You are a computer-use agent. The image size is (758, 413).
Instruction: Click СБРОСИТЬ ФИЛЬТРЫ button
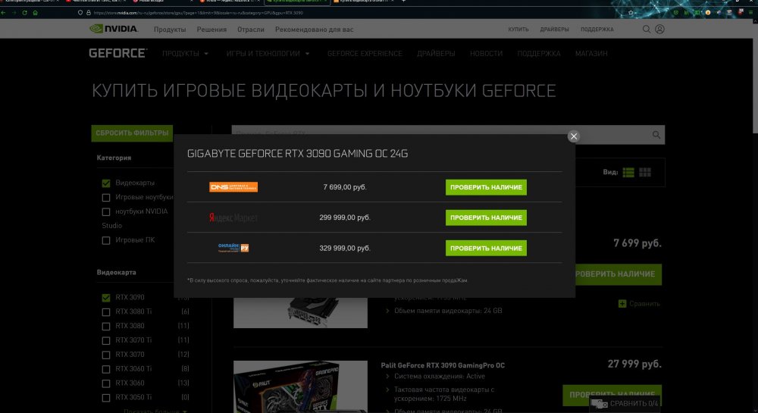point(132,133)
